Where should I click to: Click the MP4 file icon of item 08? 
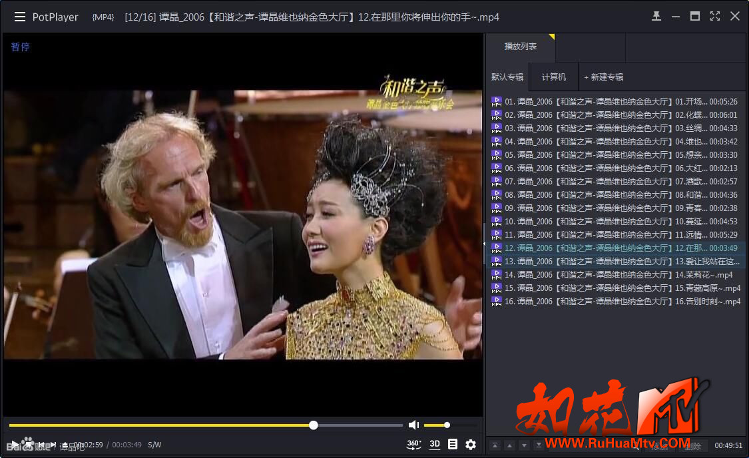(x=496, y=195)
